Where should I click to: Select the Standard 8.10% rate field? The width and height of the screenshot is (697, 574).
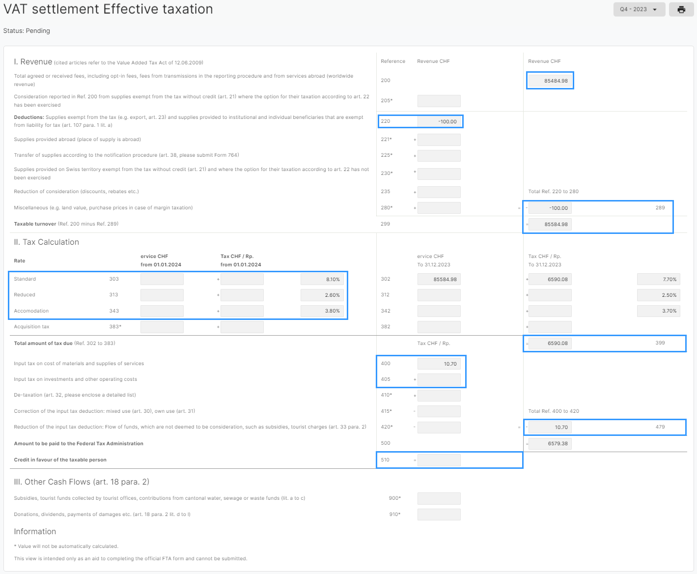point(322,279)
